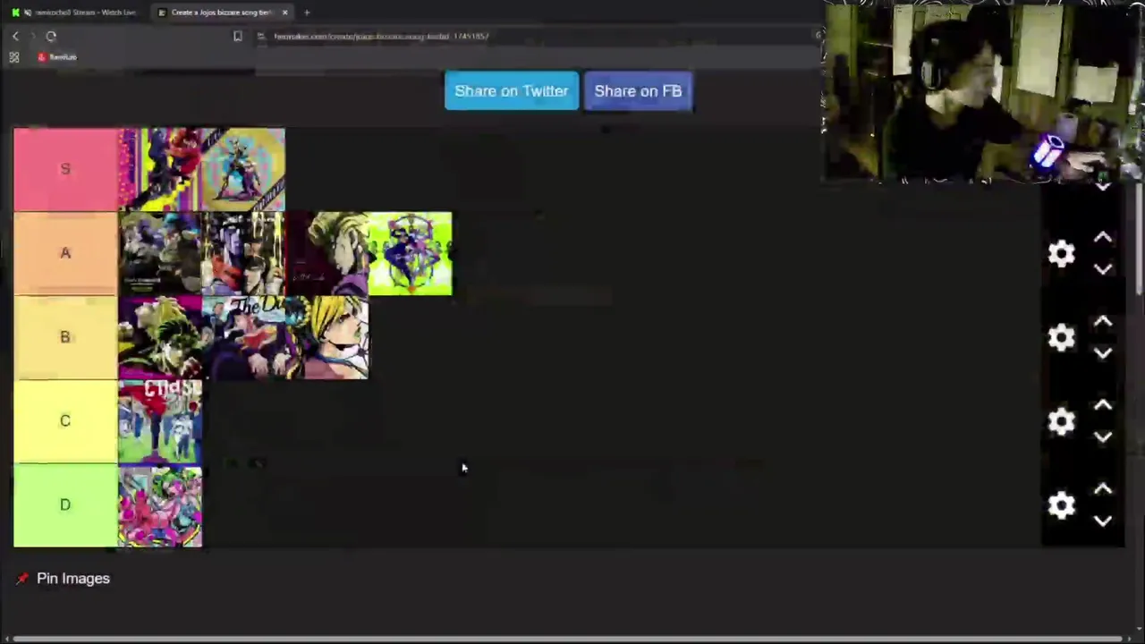1145x644 pixels.
Task: Open settings gear for tier B row
Action: pyautogui.click(x=1061, y=338)
